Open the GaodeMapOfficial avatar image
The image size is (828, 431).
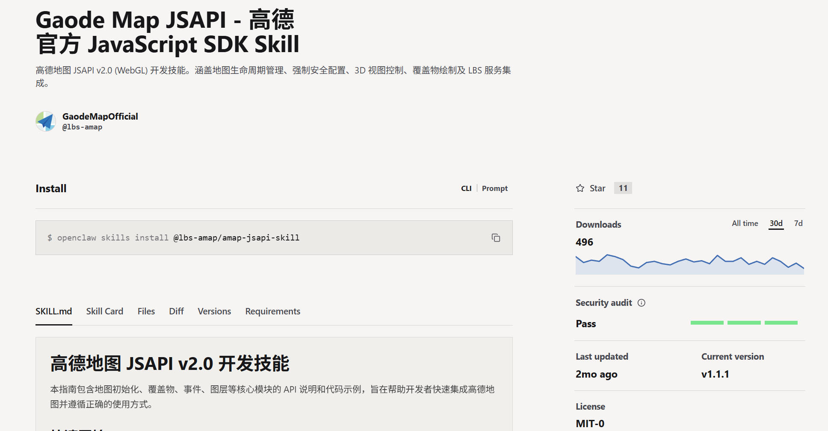46,121
